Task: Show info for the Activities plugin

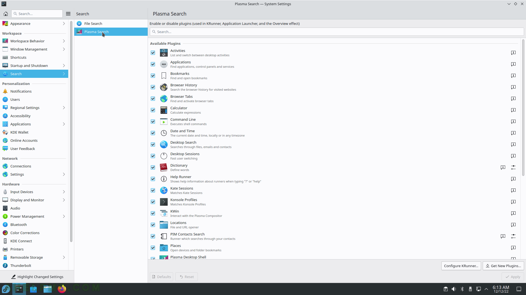Action: click(x=513, y=53)
